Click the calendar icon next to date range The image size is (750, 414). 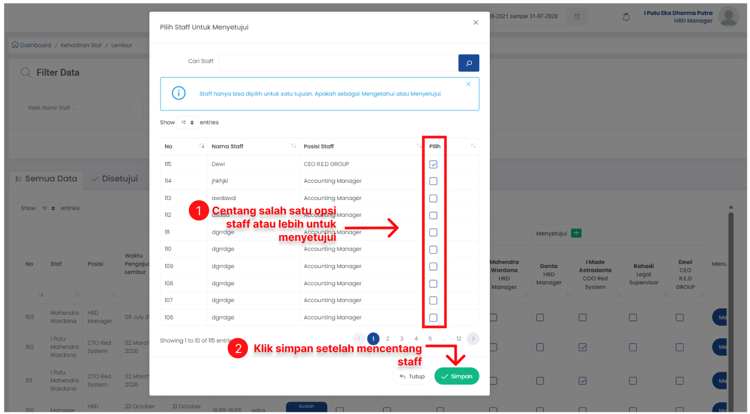(x=577, y=17)
